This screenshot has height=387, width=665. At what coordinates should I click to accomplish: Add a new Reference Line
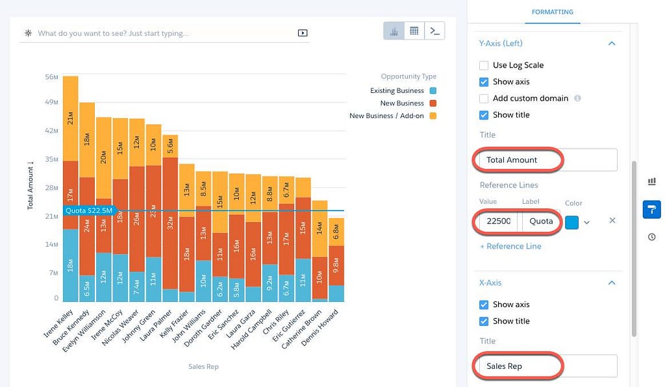510,246
